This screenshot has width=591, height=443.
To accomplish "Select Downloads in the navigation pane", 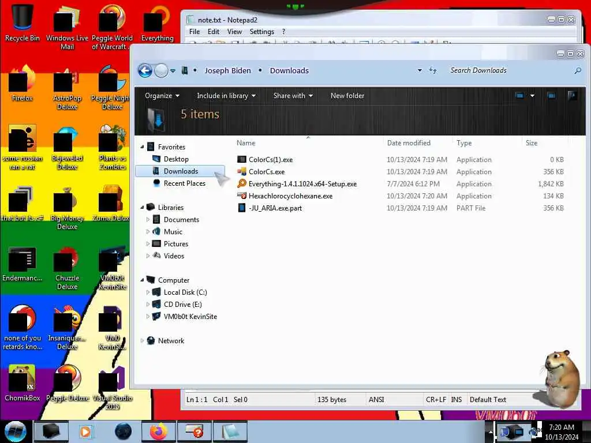I will 180,171.
